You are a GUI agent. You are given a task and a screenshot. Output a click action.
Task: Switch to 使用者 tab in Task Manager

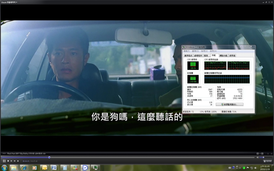pos(232,56)
